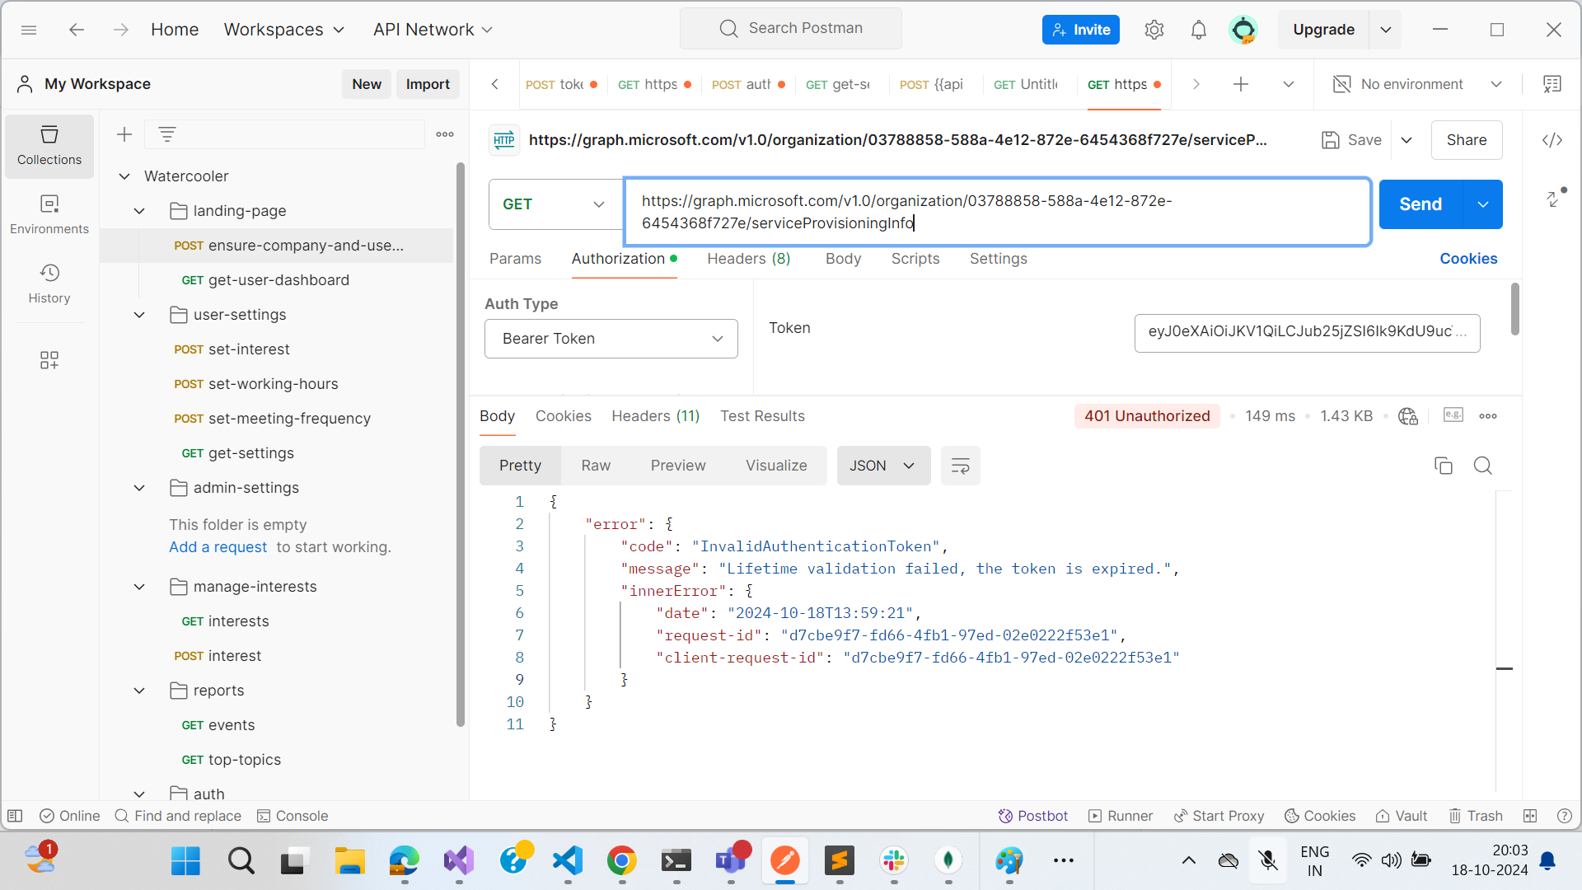Create new collection with plus icon
This screenshot has width=1582, height=890.
click(x=124, y=134)
